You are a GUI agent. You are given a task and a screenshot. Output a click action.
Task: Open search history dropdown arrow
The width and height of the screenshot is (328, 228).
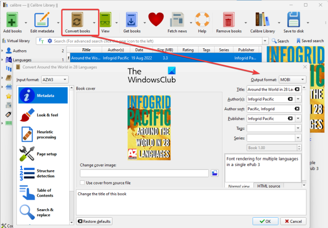click(x=265, y=41)
